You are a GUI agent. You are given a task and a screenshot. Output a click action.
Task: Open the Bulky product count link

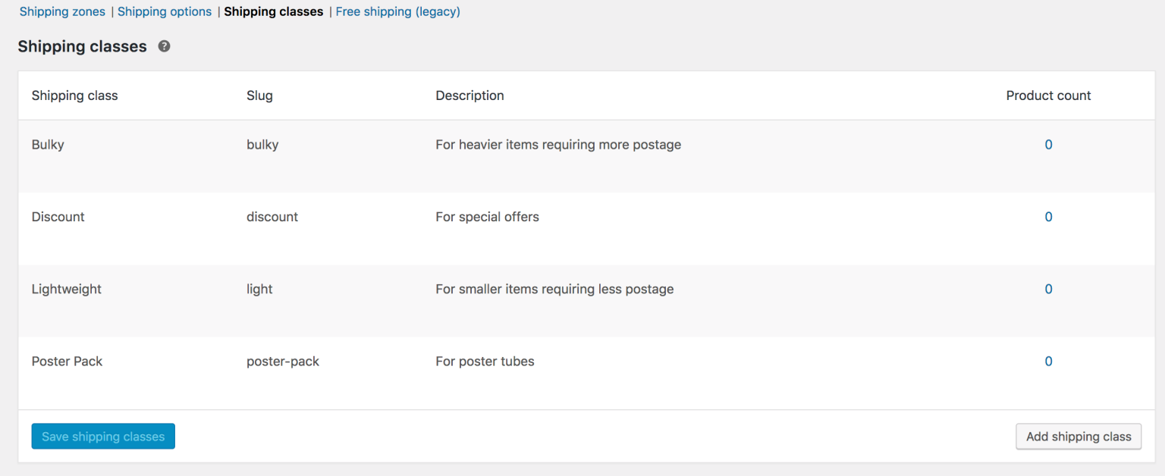pyautogui.click(x=1048, y=145)
